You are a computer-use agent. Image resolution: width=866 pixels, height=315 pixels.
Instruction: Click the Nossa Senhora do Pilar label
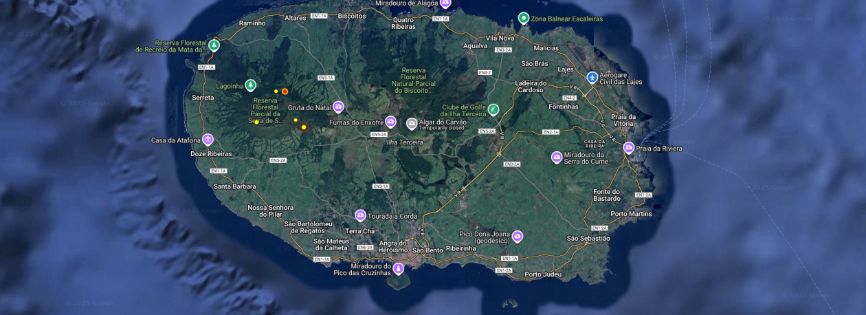(270, 210)
